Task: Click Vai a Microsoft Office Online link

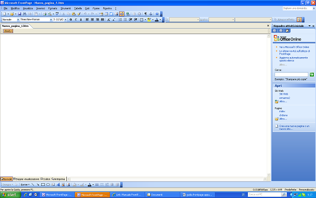Action: coord(294,47)
